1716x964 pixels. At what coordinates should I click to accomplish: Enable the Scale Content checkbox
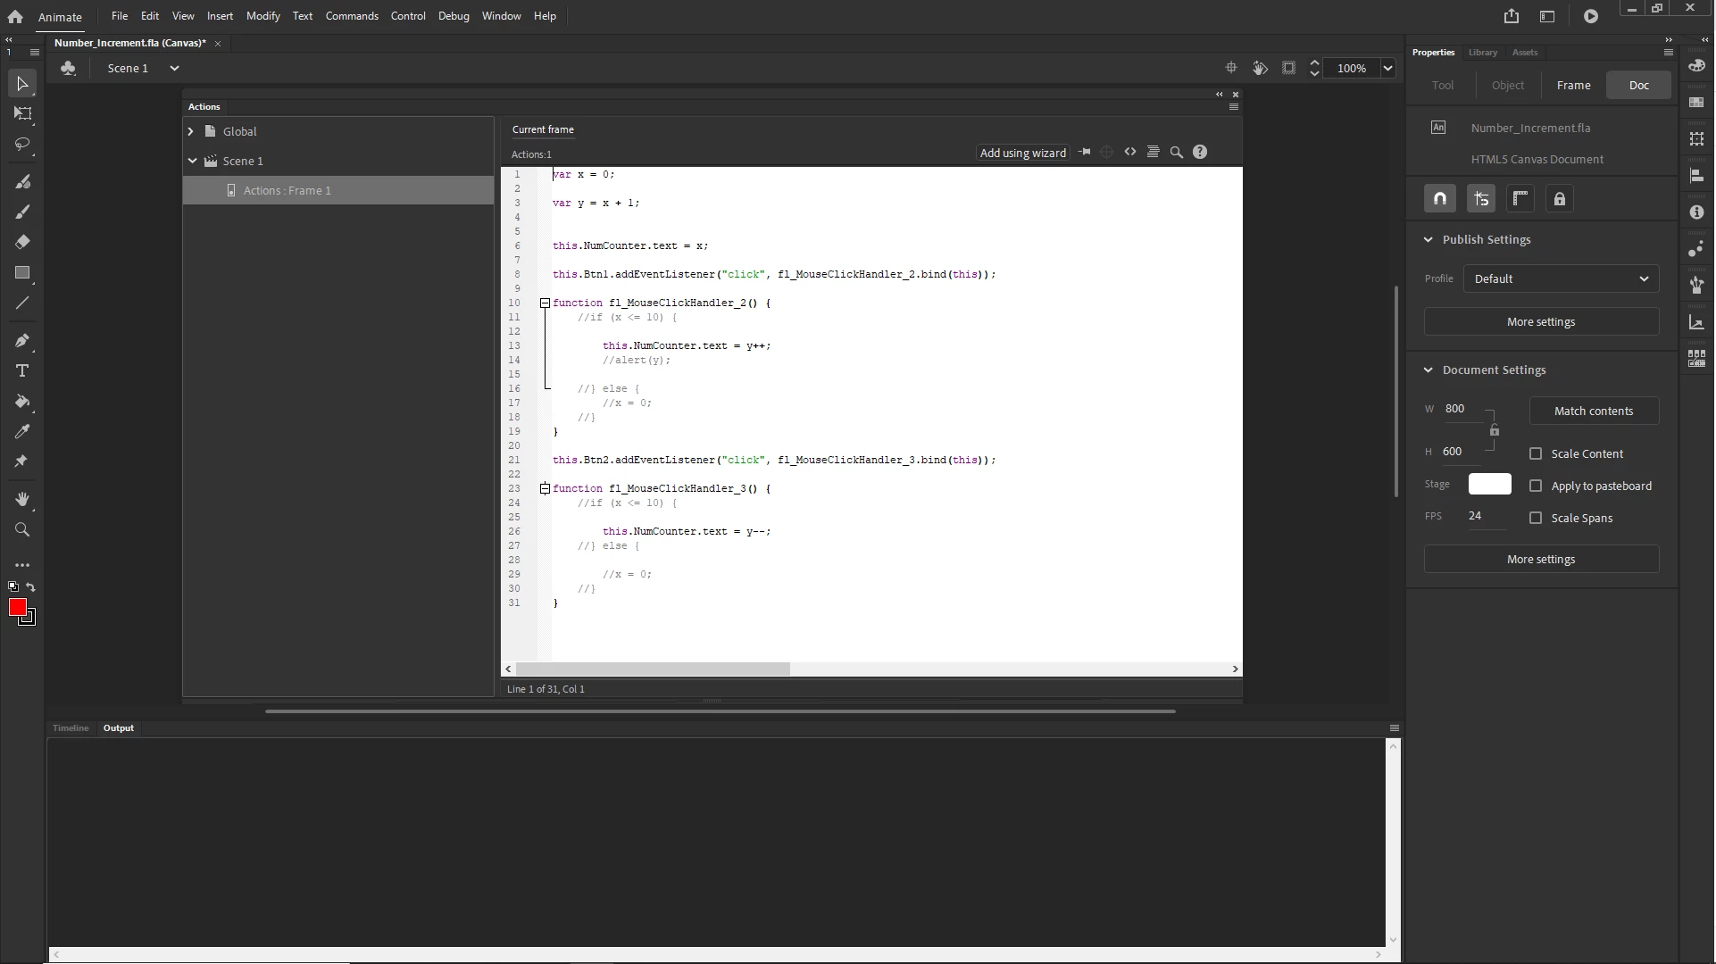(x=1536, y=453)
